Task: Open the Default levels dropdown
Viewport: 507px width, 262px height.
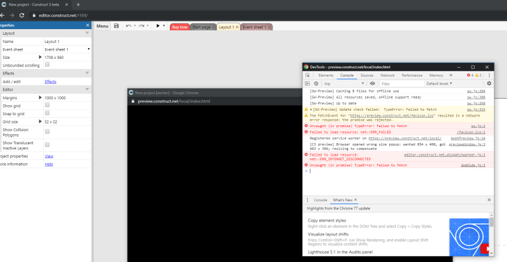Action: 439,84
